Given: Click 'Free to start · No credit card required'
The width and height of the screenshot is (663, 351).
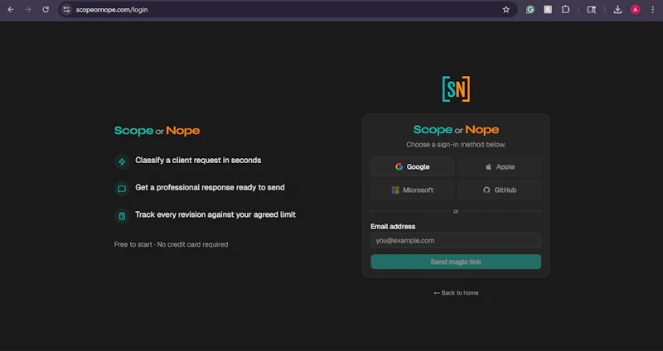Looking at the screenshot, I should 171,244.
